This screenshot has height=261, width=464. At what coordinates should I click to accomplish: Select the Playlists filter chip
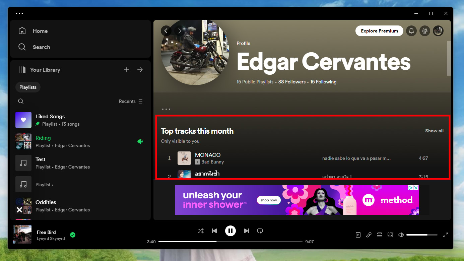click(28, 87)
